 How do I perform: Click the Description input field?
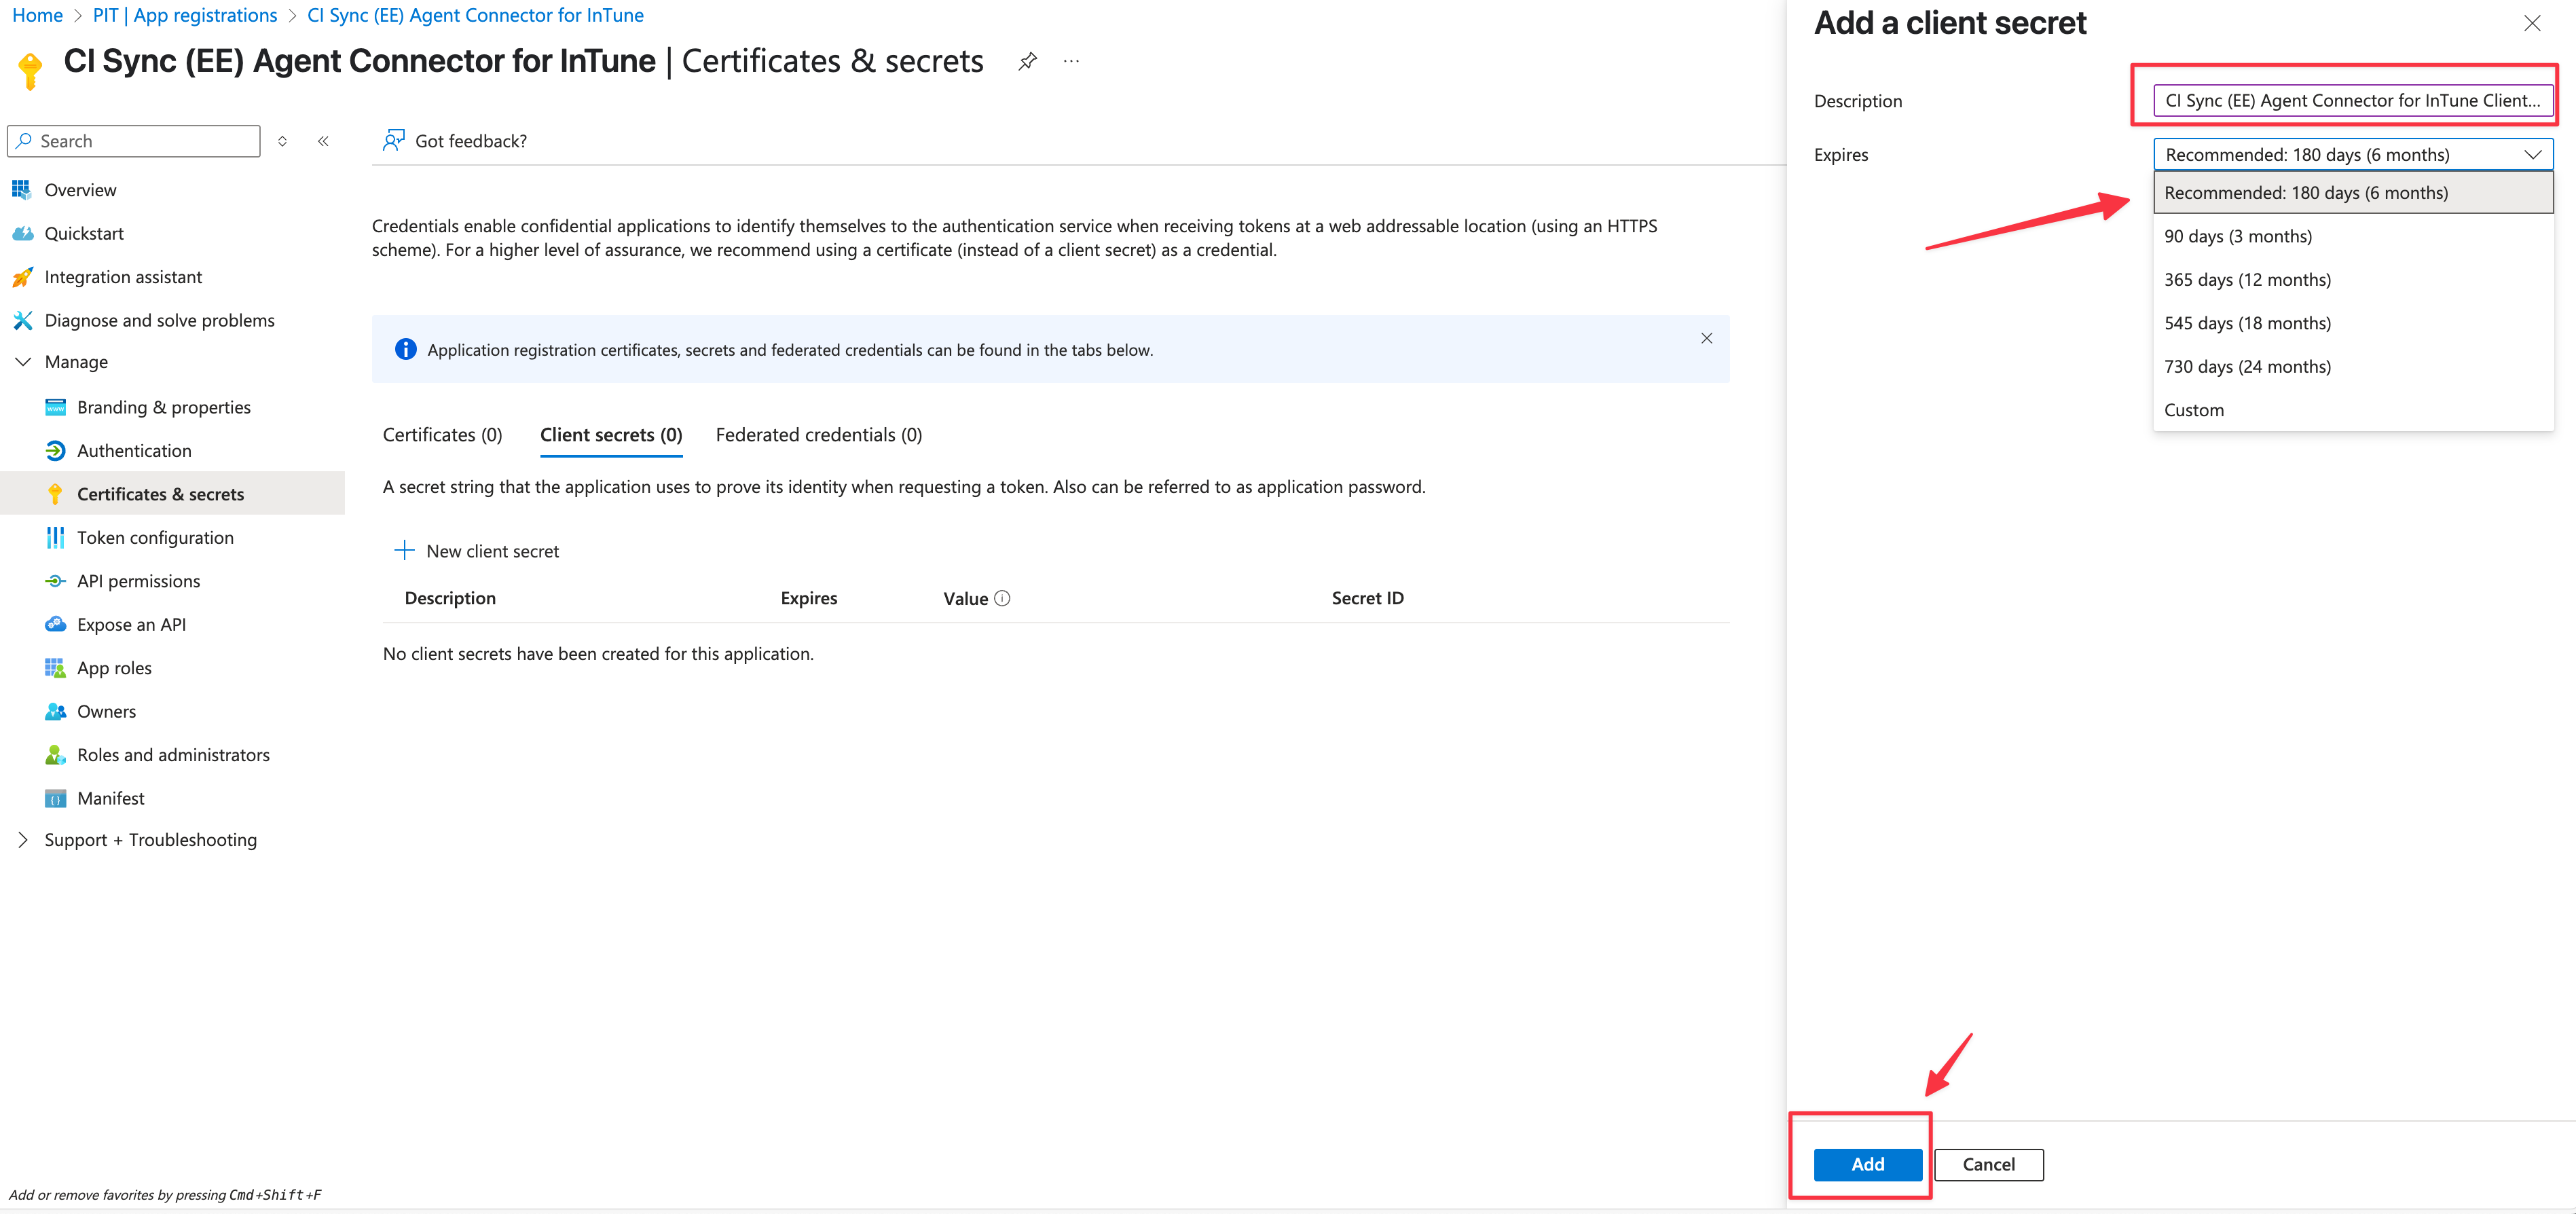click(2353, 100)
